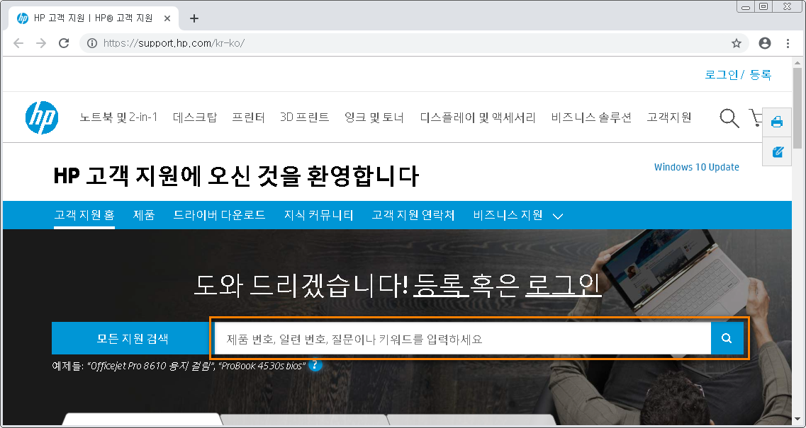Open the 고객지원 header menu
Image resolution: width=806 pixels, height=428 pixels.
pyautogui.click(x=668, y=117)
